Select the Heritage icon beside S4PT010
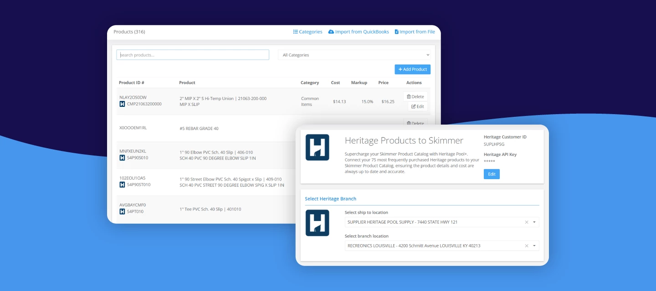Viewport: 656px width, 291px height. click(122, 211)
